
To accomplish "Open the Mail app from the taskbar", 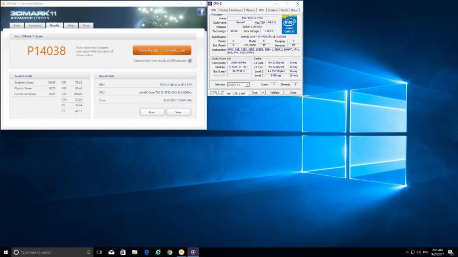I will [x=111, y=252].
